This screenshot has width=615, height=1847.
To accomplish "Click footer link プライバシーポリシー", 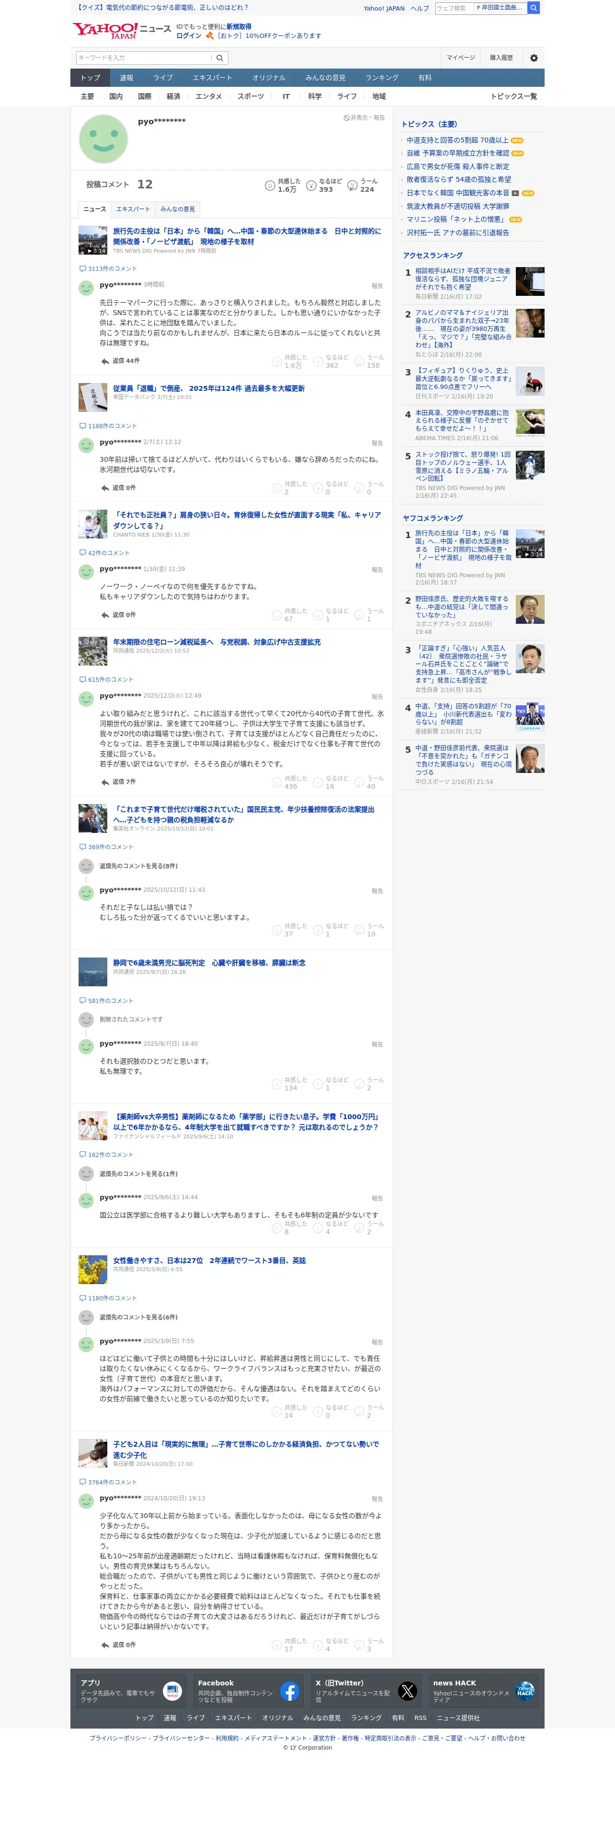I will pyautogui.click(x=118, y=1739).
